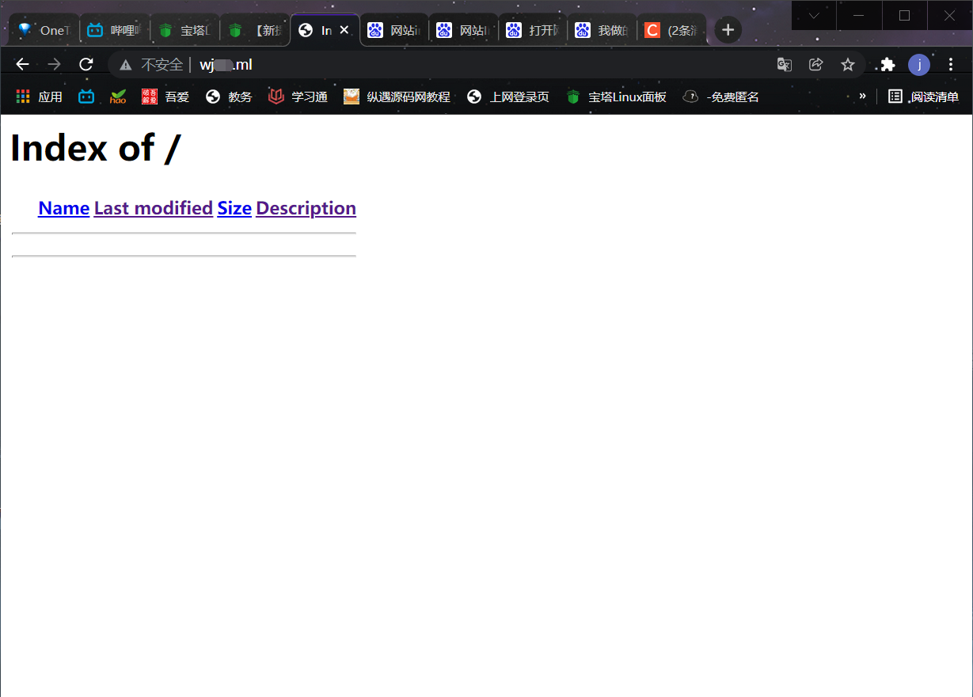Switch to the 我做 Baidu tab
Image resolution: width=973 pixels, height=697 pixels.
tap(602, 30)
